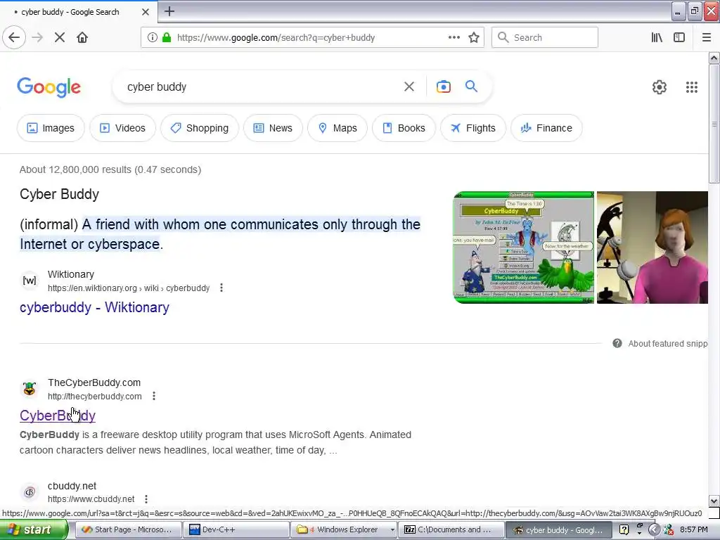Expand the Windows Explorer taskbar group arrow
The width and height of the screenshot is (720, 540).
392,530
